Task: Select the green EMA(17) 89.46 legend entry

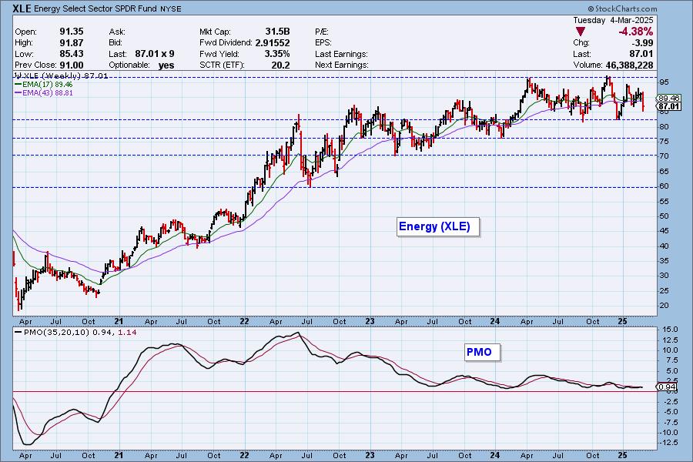Action: (44, 84)
